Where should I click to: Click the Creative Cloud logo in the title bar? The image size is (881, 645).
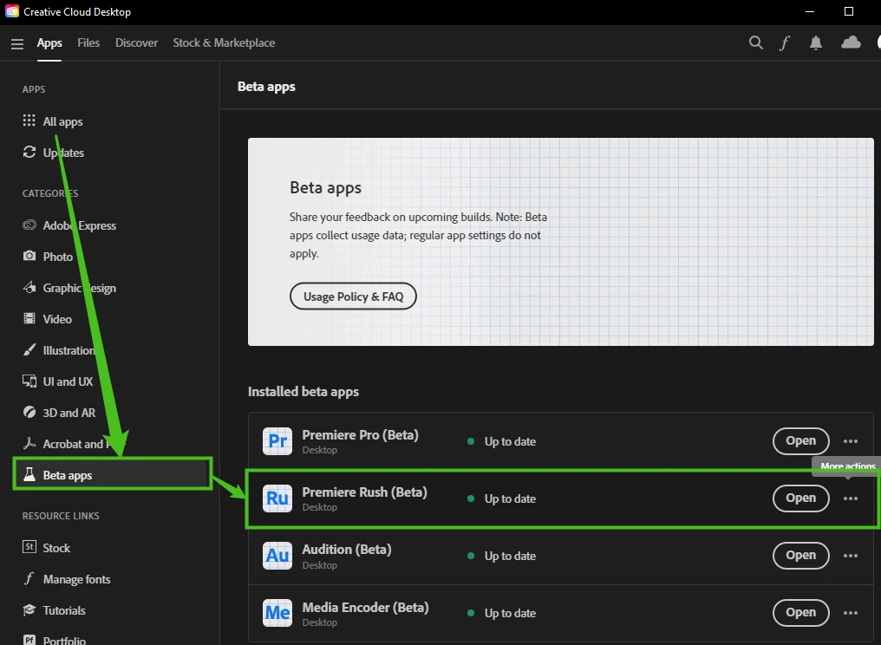(12, 11)
